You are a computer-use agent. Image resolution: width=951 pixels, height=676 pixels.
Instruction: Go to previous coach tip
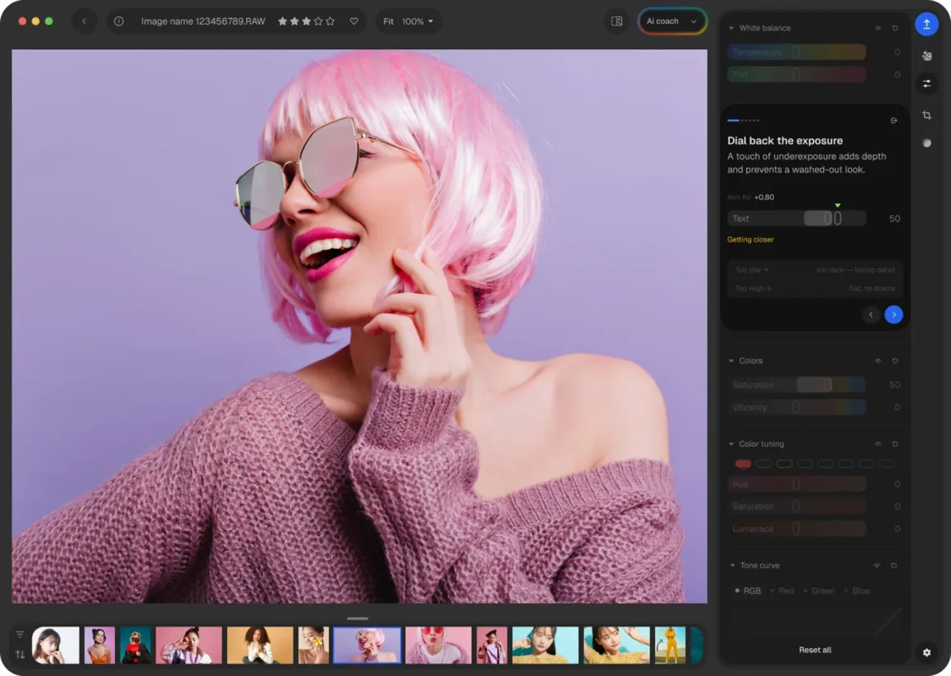(871, 315)
